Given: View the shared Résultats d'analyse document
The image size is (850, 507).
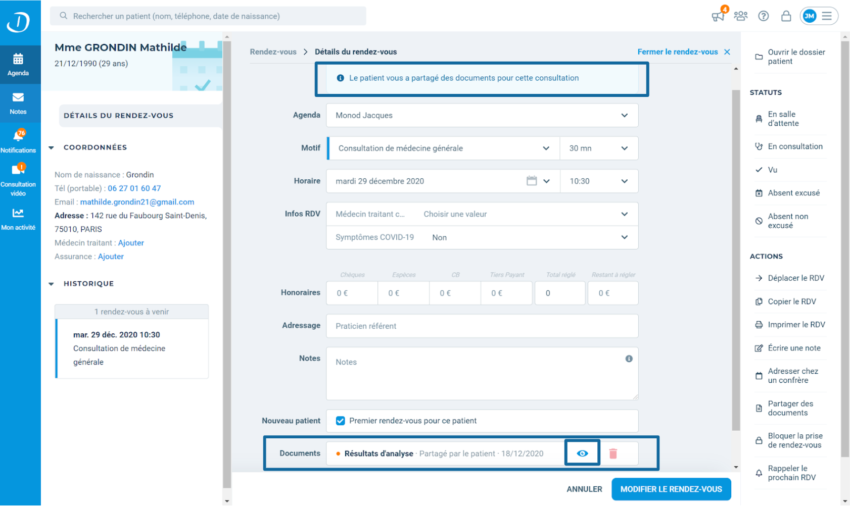Looking at the screenshot, I should [x=582, y=453].
